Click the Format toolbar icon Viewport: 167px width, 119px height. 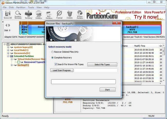[59, 15]
